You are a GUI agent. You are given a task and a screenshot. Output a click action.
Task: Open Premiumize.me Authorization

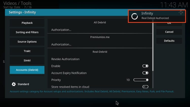click(x=100, y=45)
